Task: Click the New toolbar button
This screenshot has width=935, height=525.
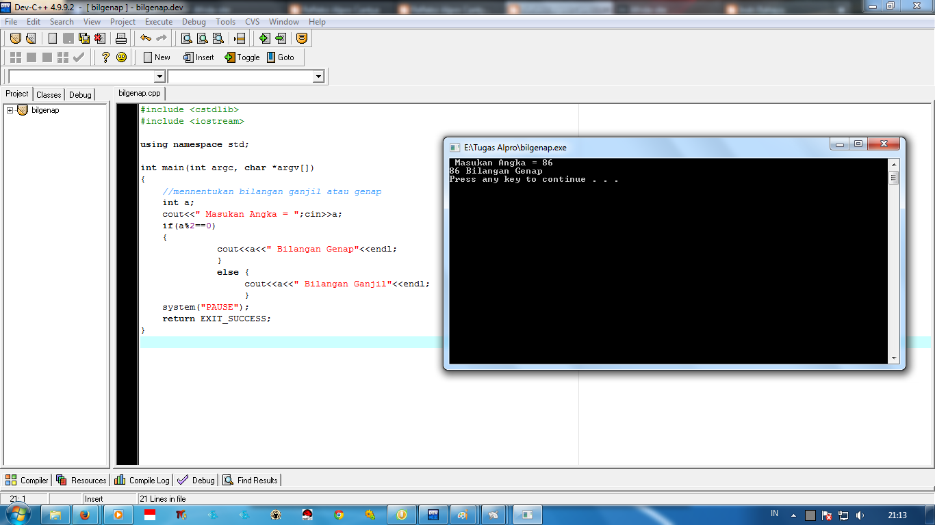Action: pos(157,57)
